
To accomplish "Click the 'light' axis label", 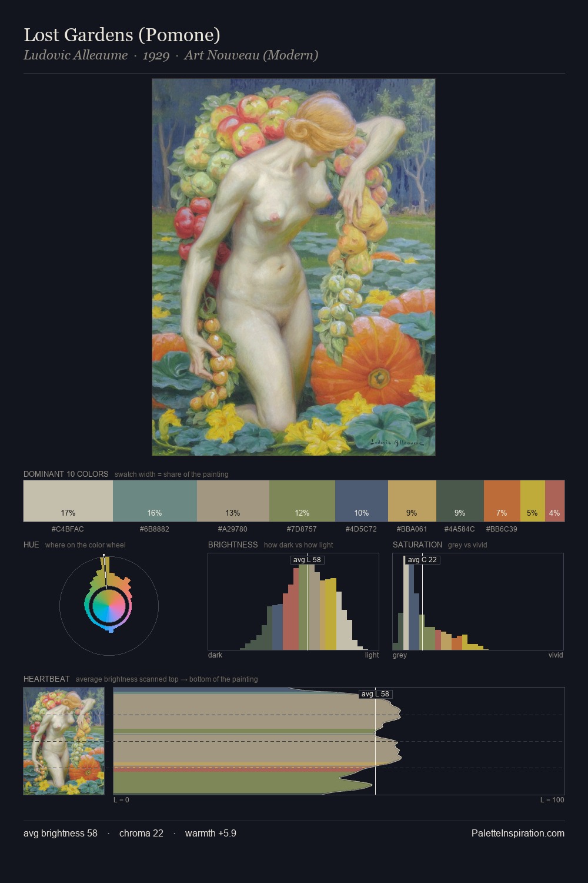I will [x=372, y=655].
